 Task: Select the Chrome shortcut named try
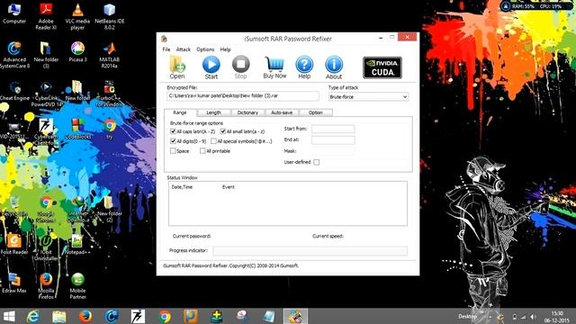(x=110, y=129)
